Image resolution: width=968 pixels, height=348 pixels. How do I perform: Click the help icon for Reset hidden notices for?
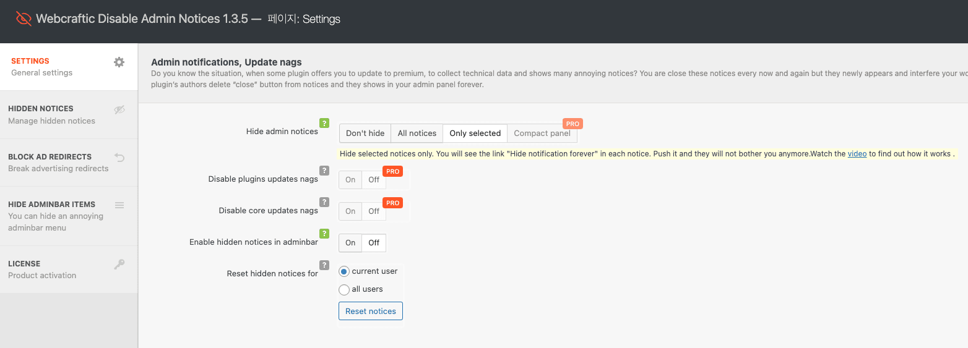[x=324, y=265]
